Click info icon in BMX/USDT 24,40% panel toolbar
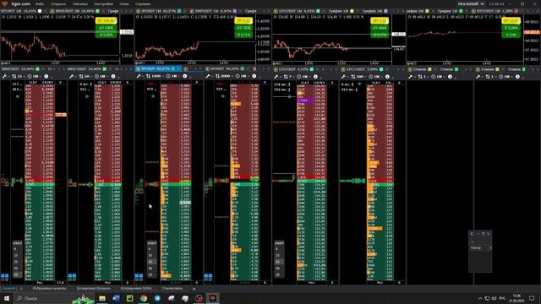This screenshot has height=304, width=541. tap(113, 76)
